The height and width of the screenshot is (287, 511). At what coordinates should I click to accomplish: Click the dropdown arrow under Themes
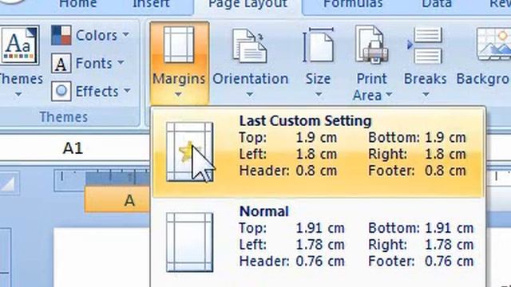[18, 94]
